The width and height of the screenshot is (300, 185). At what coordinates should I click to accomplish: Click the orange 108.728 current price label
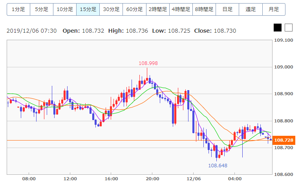[x=284, y=140]
